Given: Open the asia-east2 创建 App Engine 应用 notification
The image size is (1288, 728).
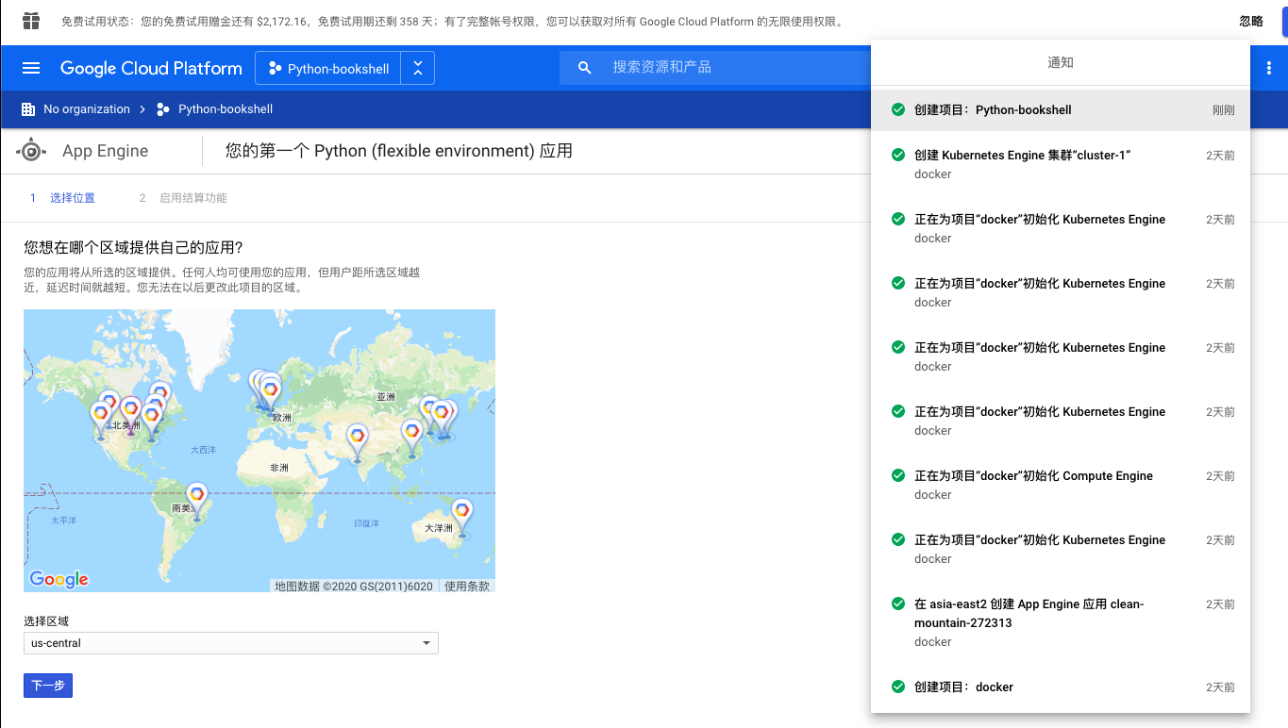Looking at the screenshot, I should pyautogui.click(x=1061, y=622).
